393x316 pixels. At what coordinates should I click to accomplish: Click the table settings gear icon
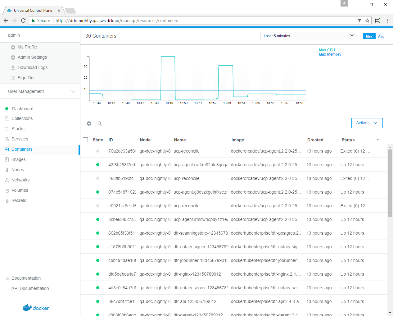(x=89, y=123)
